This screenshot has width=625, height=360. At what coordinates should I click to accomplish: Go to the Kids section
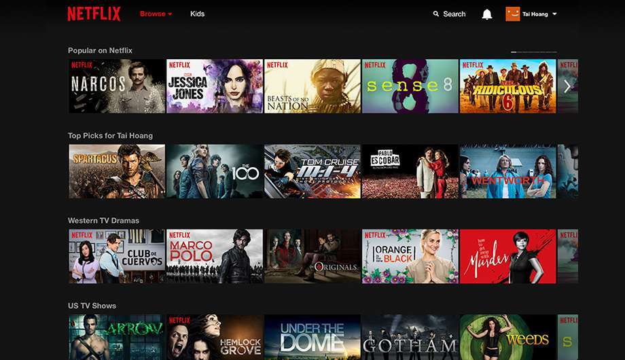(197, 14)
